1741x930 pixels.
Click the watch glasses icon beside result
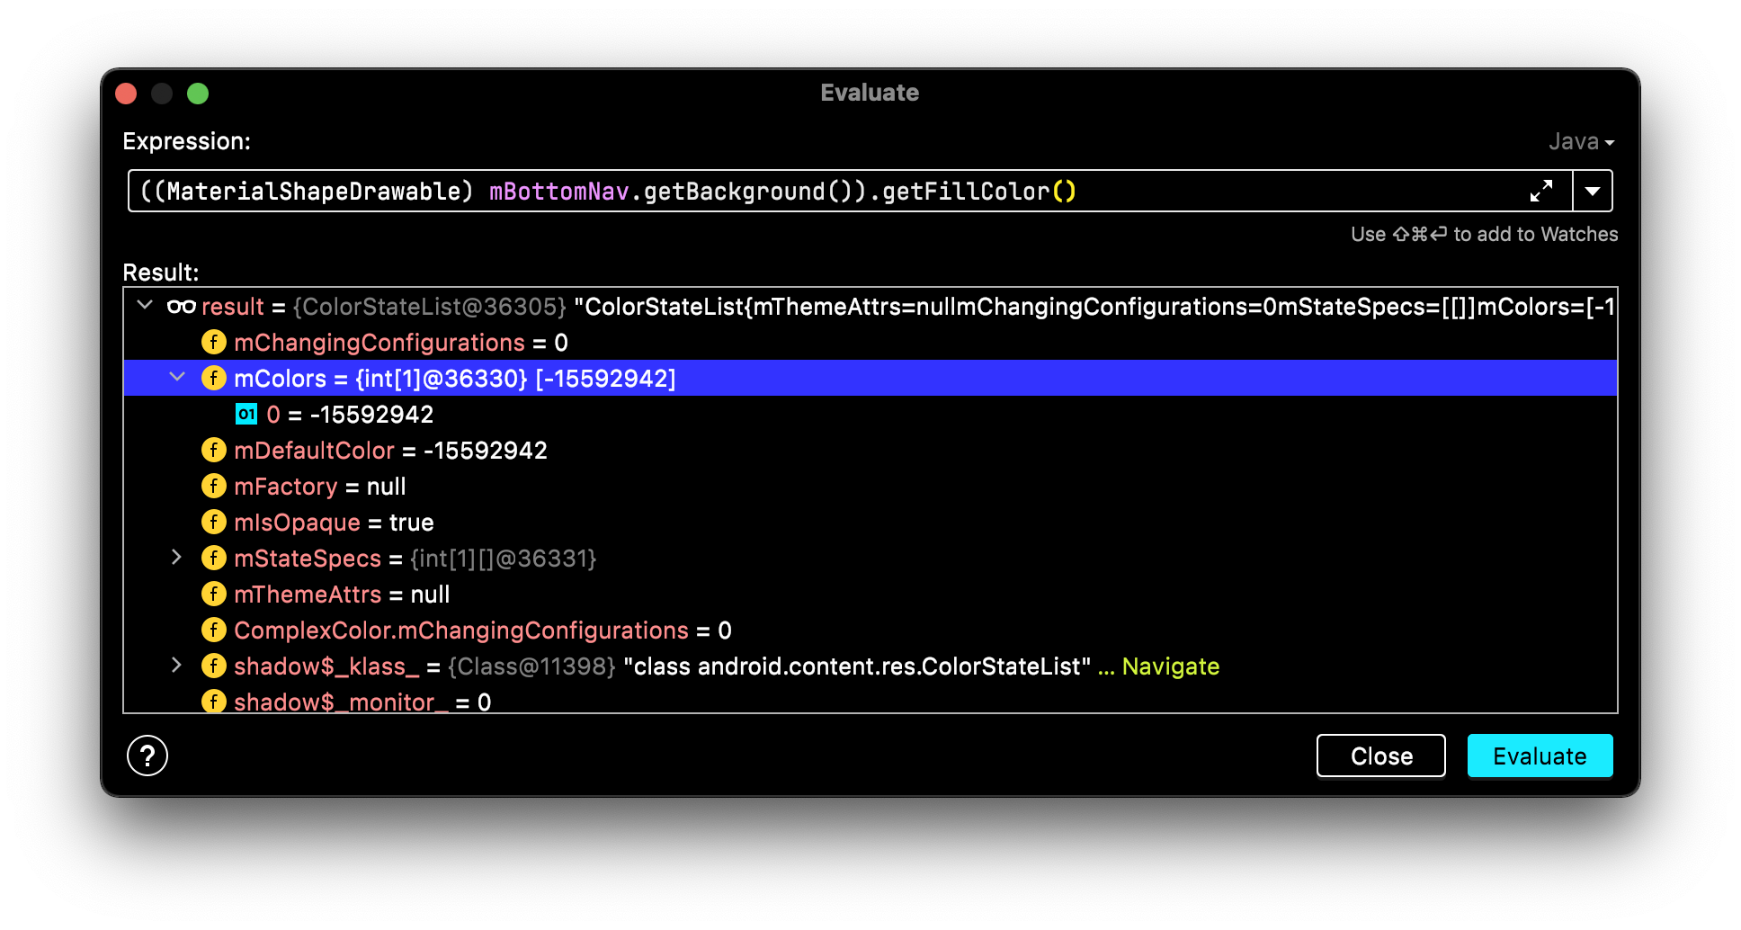(x=181, y=307)
